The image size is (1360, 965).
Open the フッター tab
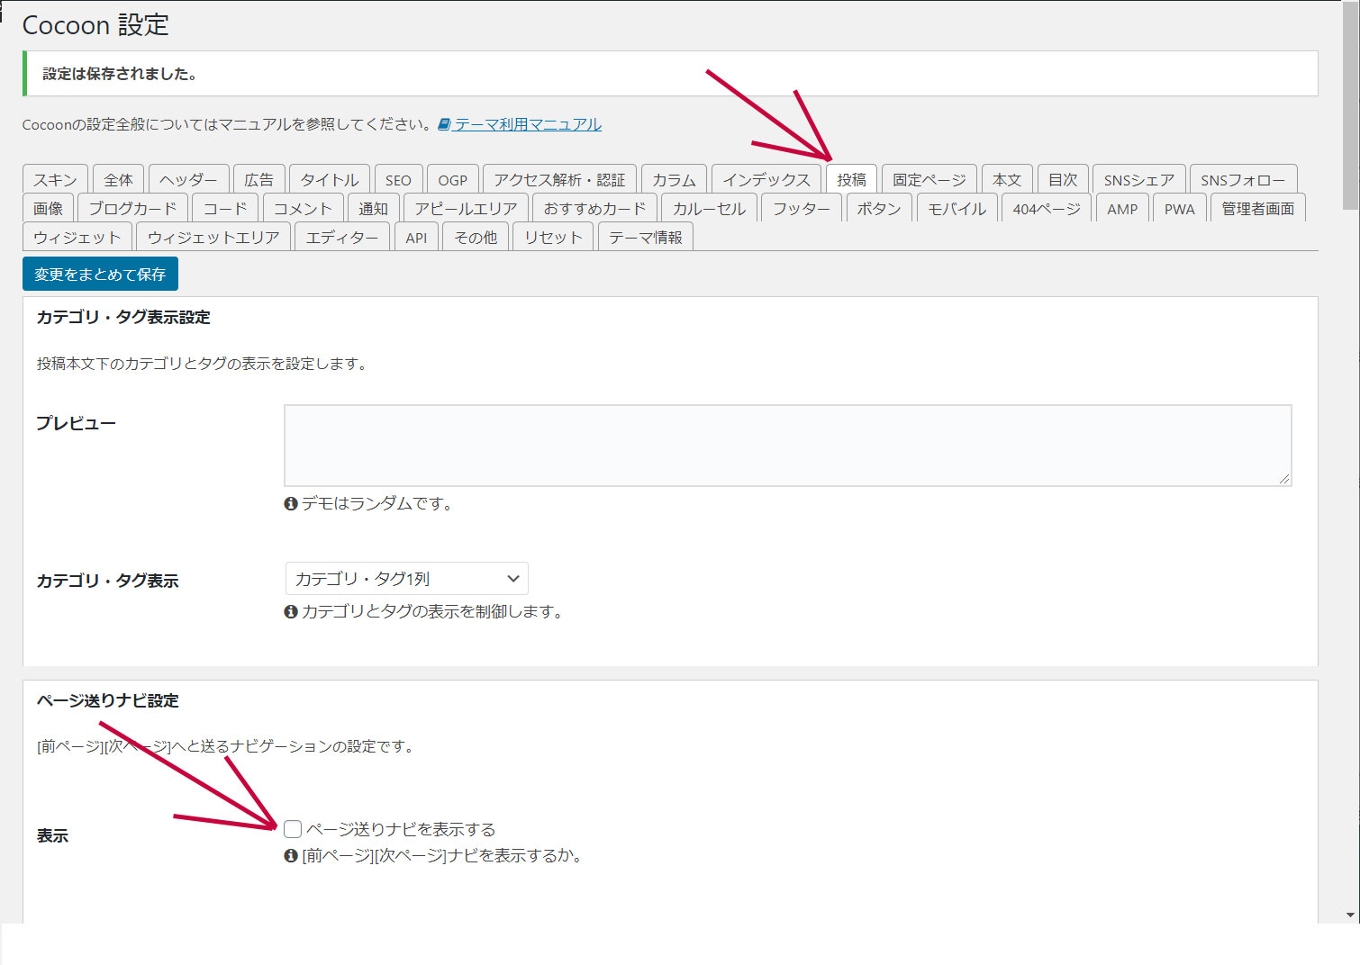point(801,208)
